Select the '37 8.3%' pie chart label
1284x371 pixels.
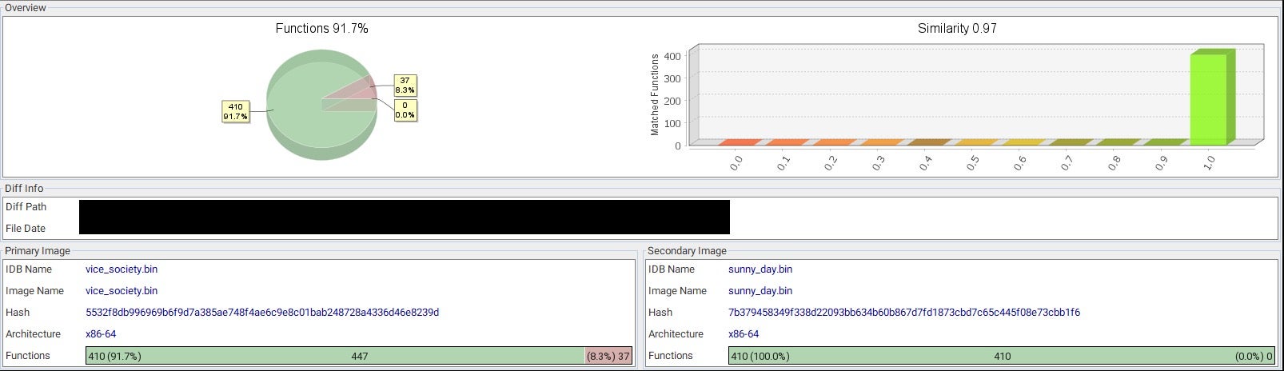(x=405, y=86)
